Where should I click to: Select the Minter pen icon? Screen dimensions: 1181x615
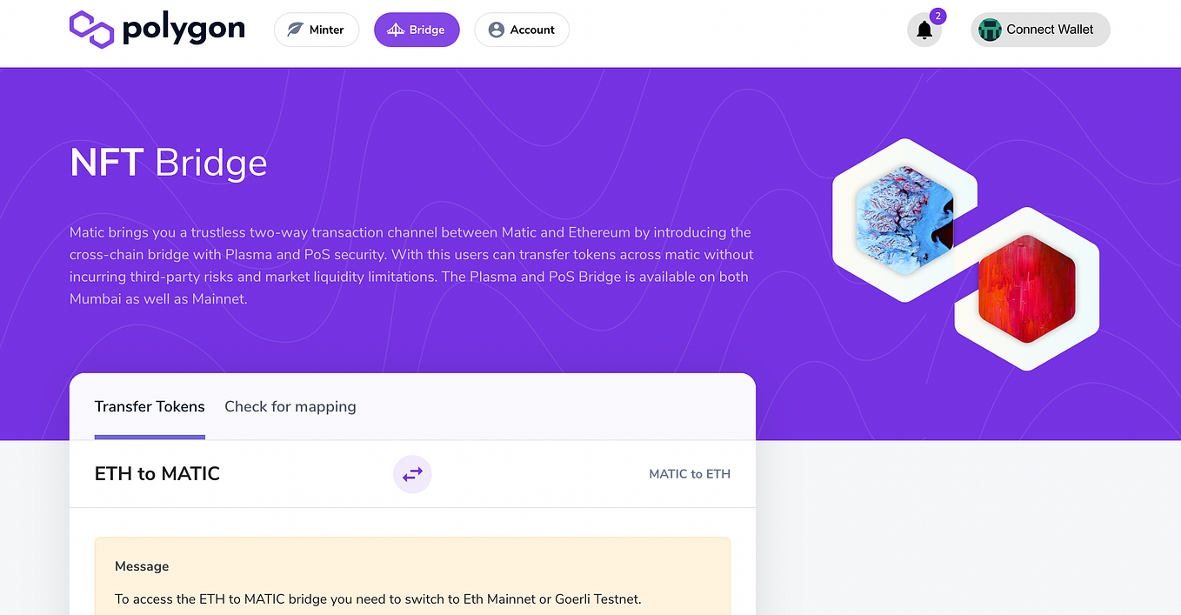pyautogui.click(x=294, y=29)
